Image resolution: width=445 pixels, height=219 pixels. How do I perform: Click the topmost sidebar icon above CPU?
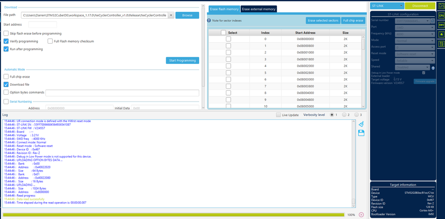click(441, 6)
